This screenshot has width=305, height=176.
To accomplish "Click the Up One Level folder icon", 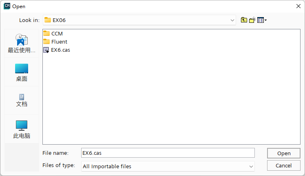I will point(244,20).
